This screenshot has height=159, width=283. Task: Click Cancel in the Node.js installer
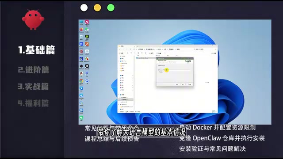(190, 84)
